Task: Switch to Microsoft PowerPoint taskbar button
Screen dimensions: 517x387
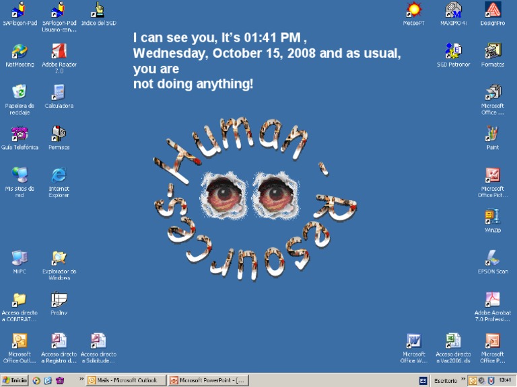Action: pyautogui.click(x=208, y=380)
